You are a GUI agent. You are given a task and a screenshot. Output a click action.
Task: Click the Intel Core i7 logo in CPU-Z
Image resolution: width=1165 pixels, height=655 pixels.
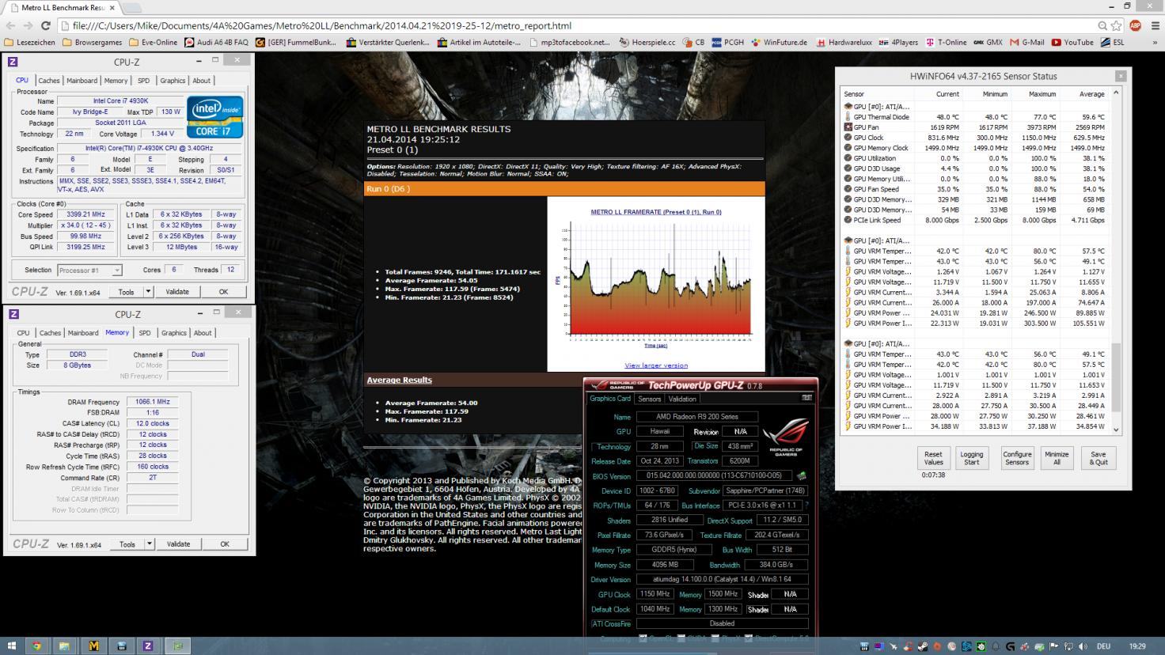tap(214, 117)
